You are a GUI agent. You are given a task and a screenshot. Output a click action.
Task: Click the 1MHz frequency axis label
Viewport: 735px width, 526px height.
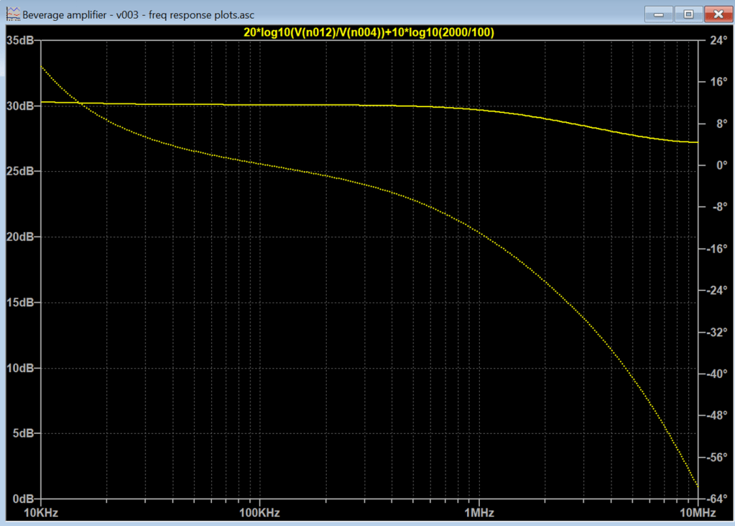point(479,513)
